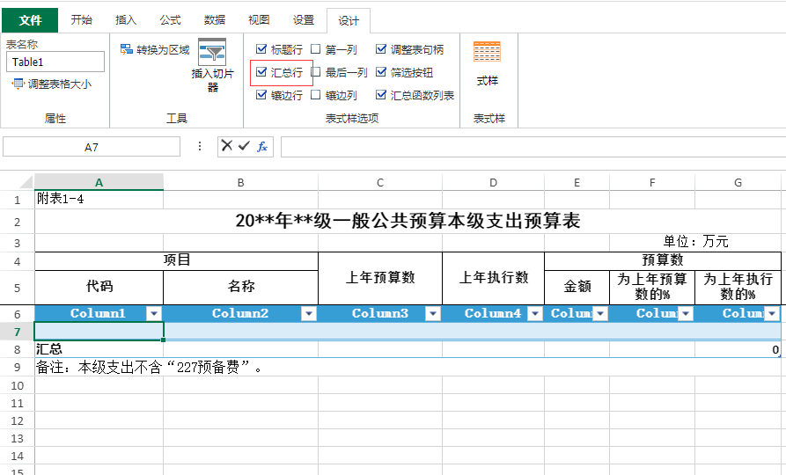The width and height of the screenshot is (786, 475).
Task: Toggle the 标题行 checkbox
Action: pyautogui.click(x=261, y=49)
